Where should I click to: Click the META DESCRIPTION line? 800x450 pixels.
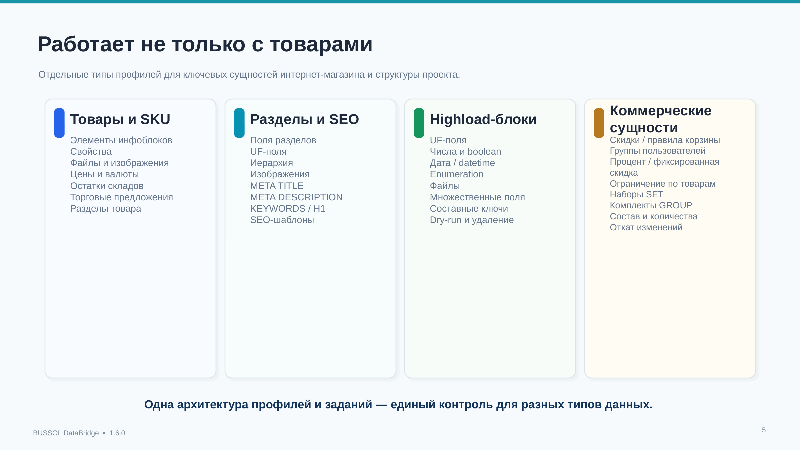coord(296,197)
